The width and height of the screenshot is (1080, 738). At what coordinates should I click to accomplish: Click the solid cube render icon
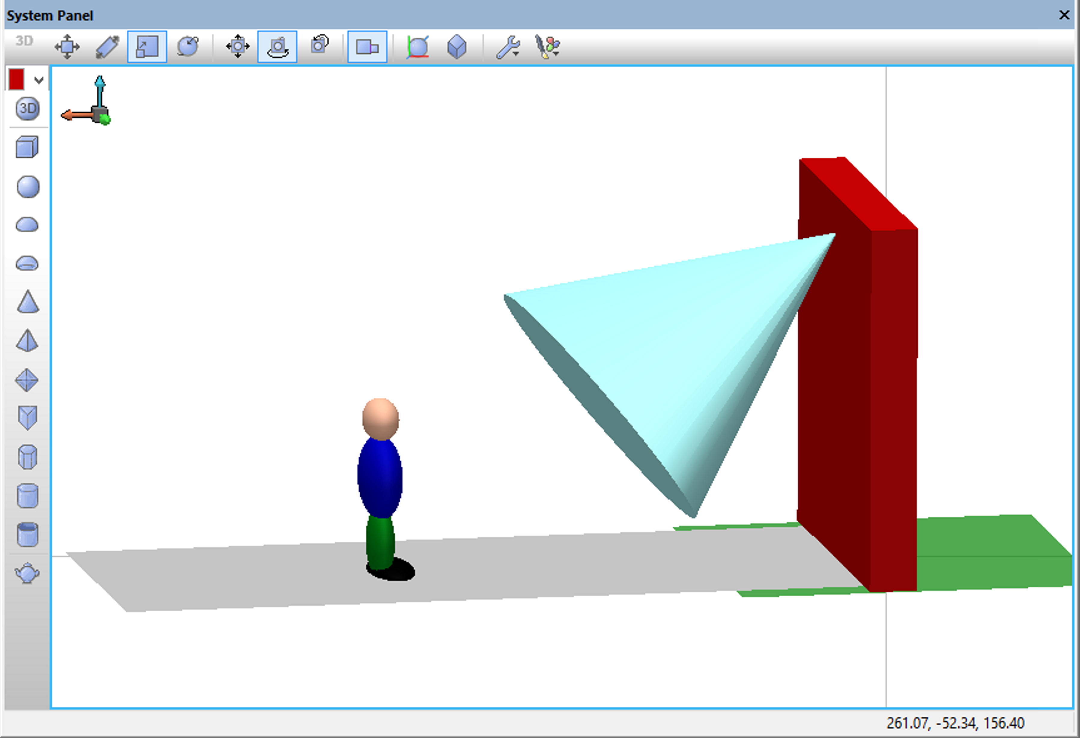457,47
